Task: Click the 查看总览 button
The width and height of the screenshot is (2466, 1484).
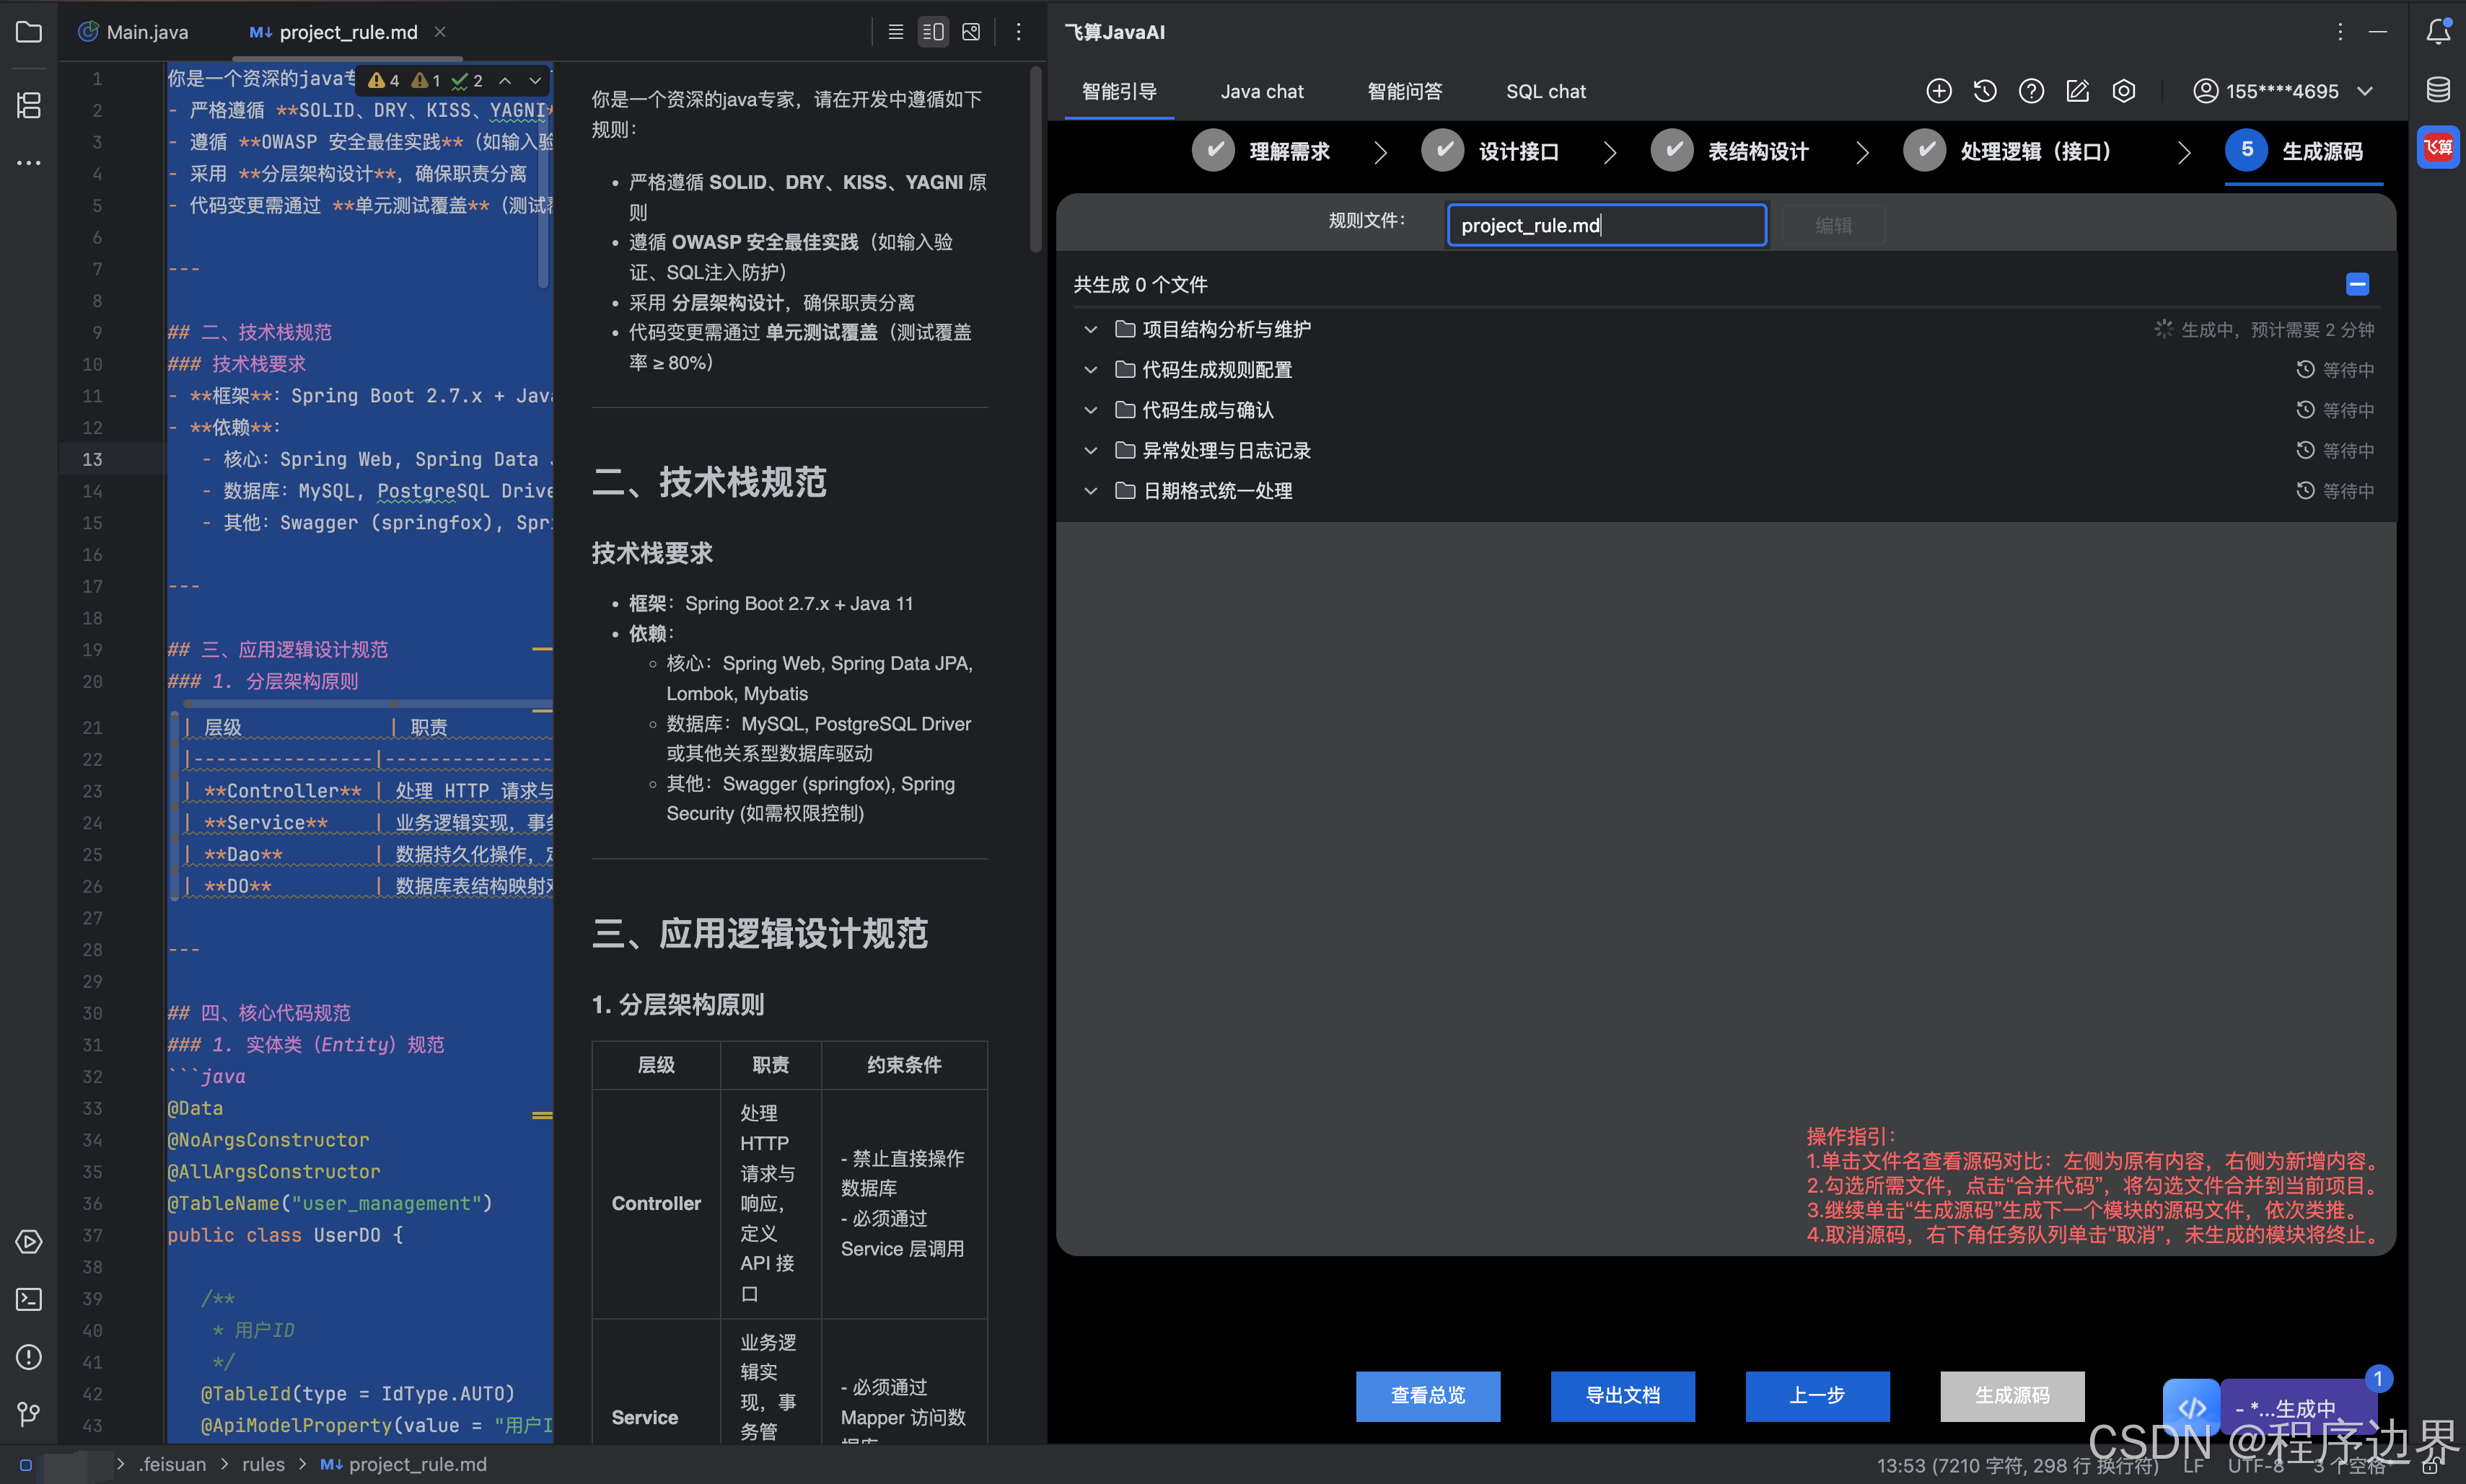Action: point(1428,1395)
